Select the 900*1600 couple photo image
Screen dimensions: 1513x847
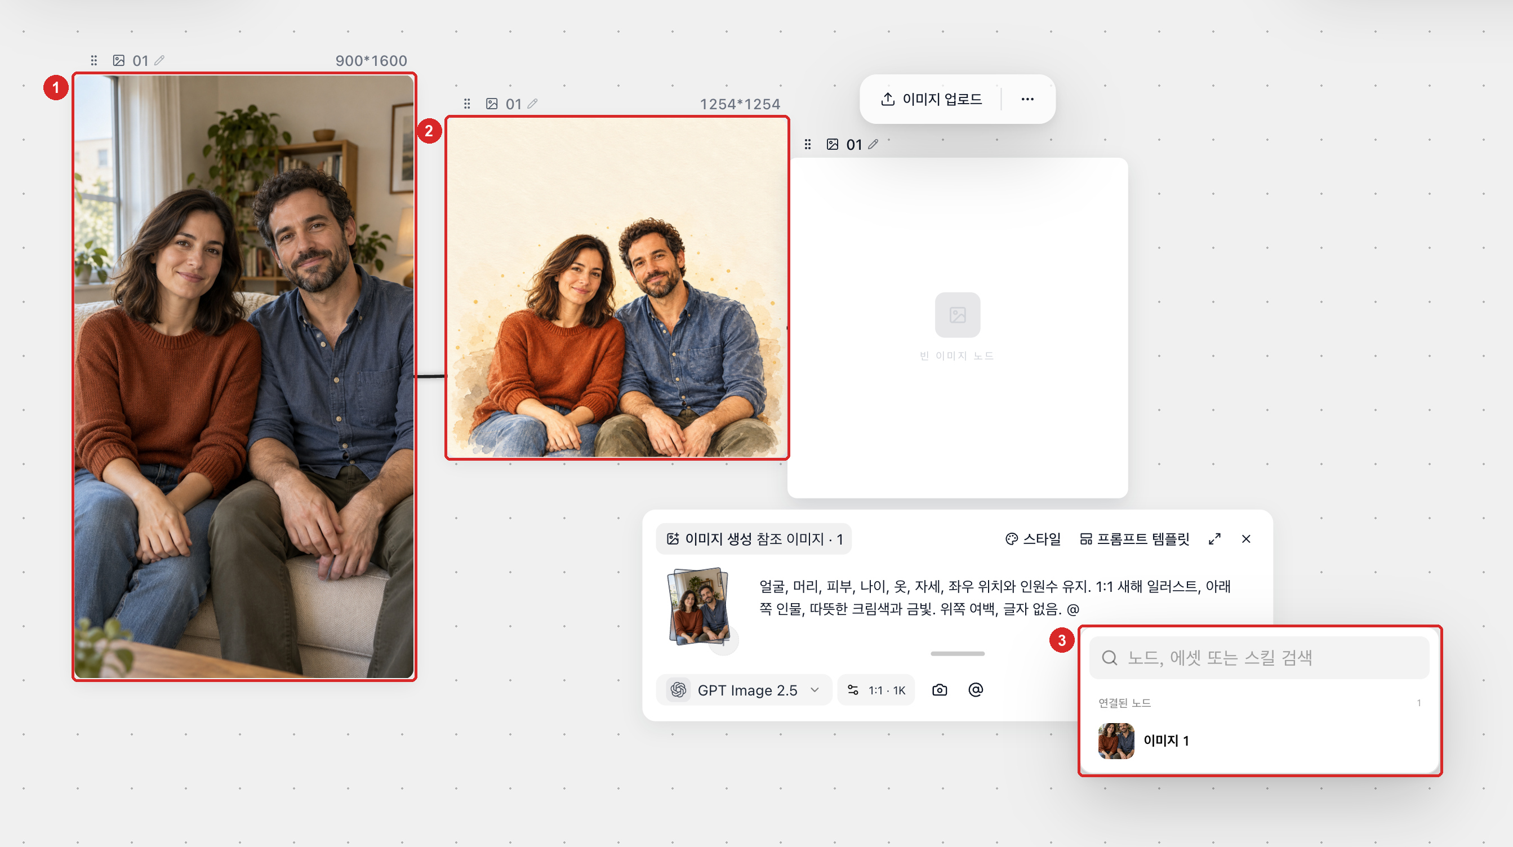click(x=244, y=377)
